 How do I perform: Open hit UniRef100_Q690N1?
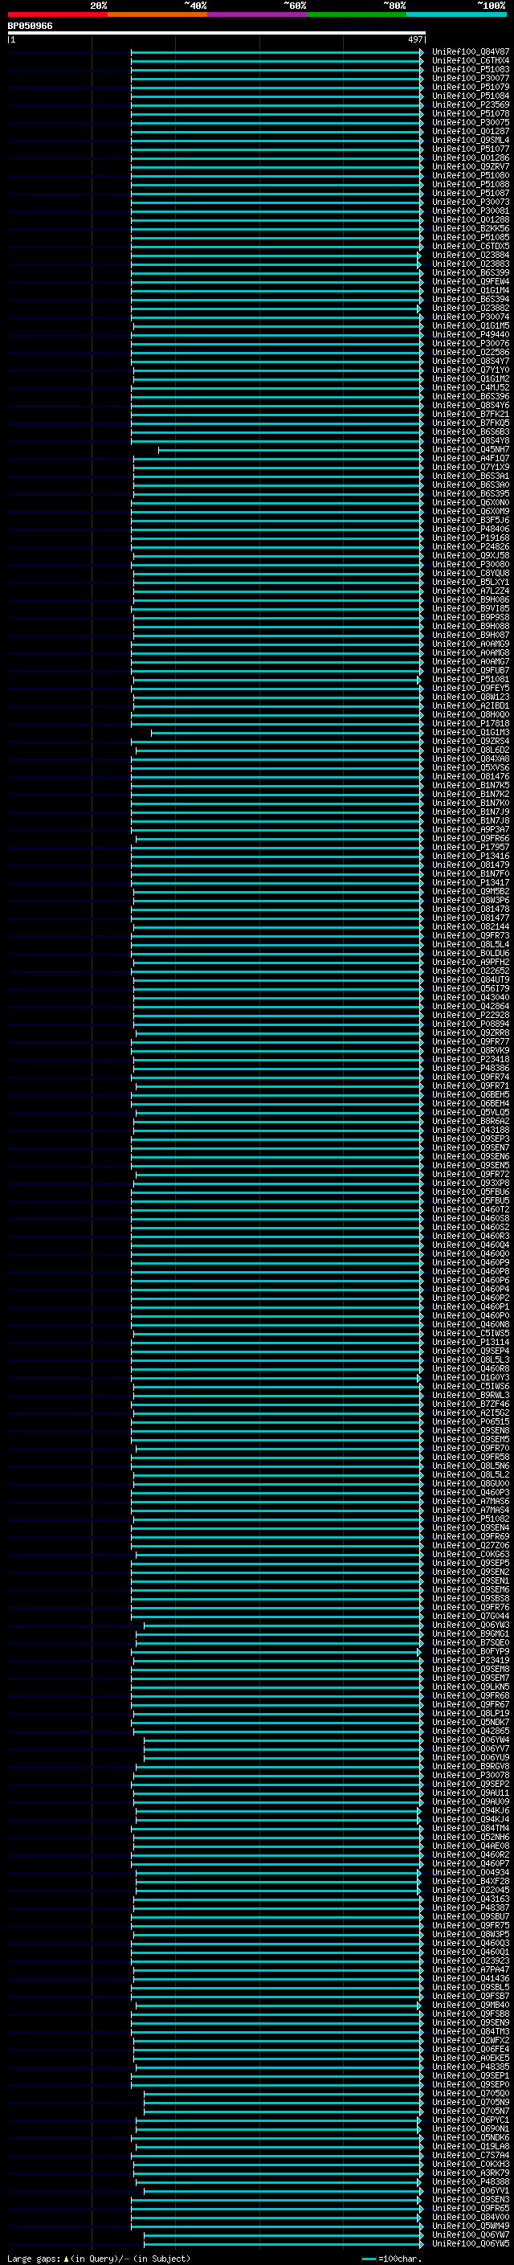[x=470, y=2128]
